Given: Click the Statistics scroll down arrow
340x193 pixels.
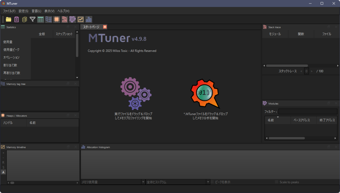Looking at the screenshot, I should point(77,78).
